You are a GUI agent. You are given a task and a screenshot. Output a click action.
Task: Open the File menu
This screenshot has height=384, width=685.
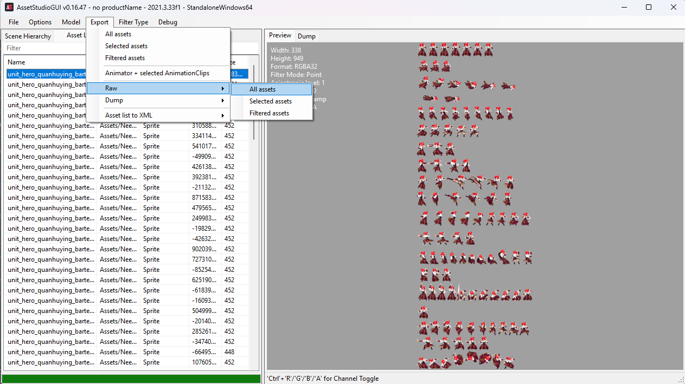pos(13,22)
